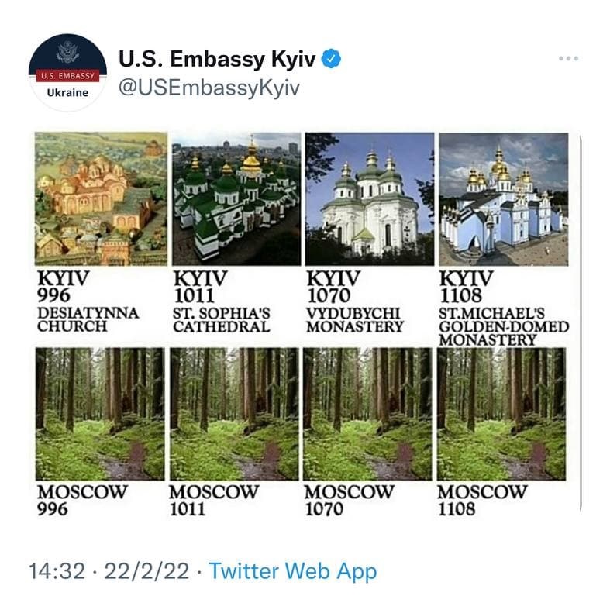Open St. Michael's Golden-Domed Monastery photo
This screenshot has width=610, height=596.
coord(504,199)
